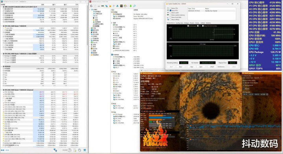Screen dimensions: 283x154
Task: Collapse the GIGABYTE B850M AORUS ELITE section
Action: coord(2,7)
